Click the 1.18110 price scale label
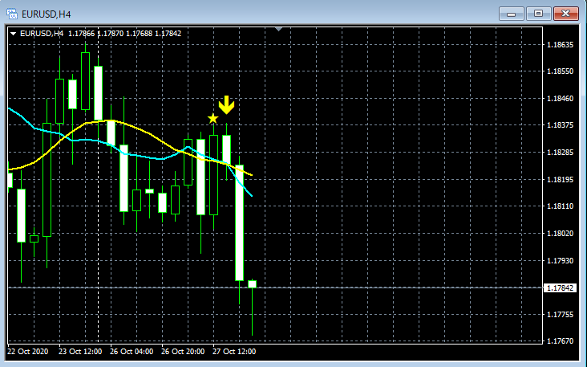The width and height of the screenshot is (587, 367). coord(560,206)
